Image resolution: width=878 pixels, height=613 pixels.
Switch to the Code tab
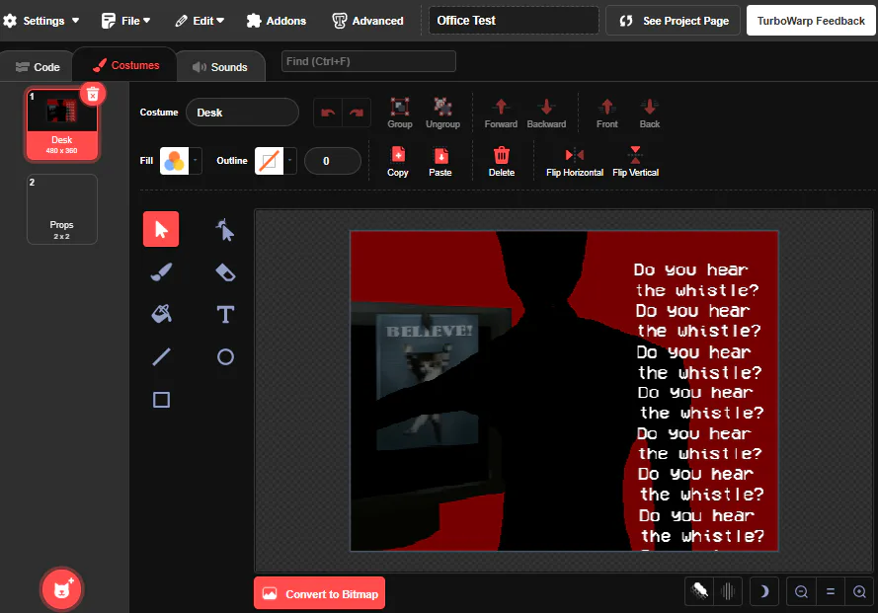pos(38,67)
